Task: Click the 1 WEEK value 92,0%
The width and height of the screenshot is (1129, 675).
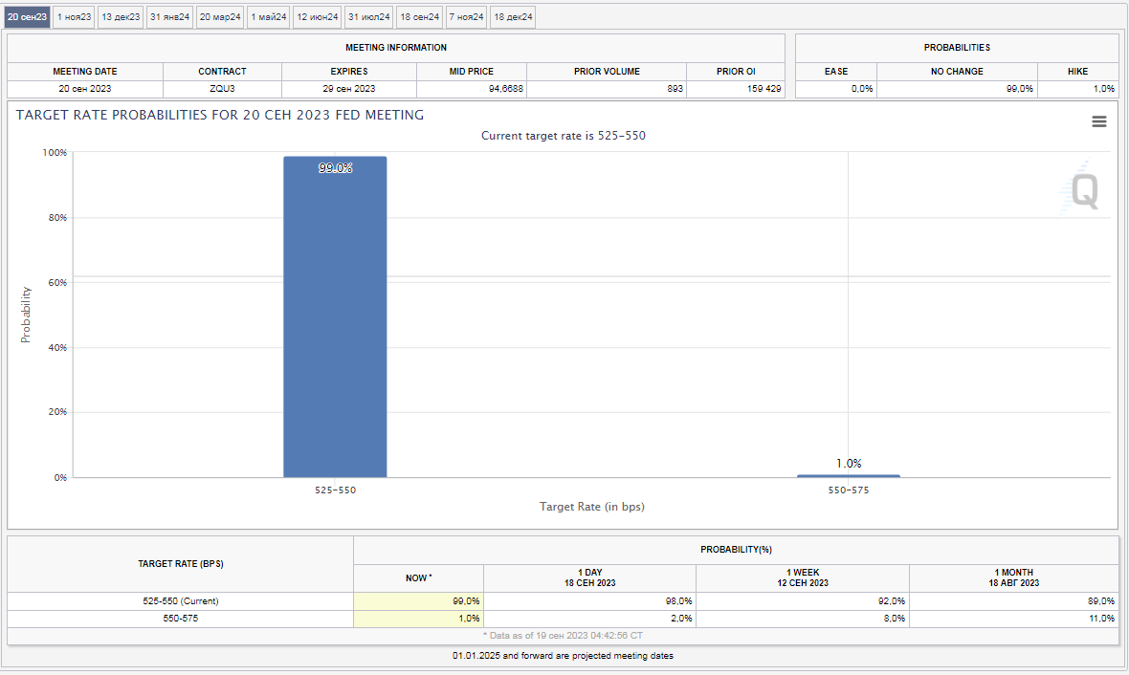Action: pos(892,600)
